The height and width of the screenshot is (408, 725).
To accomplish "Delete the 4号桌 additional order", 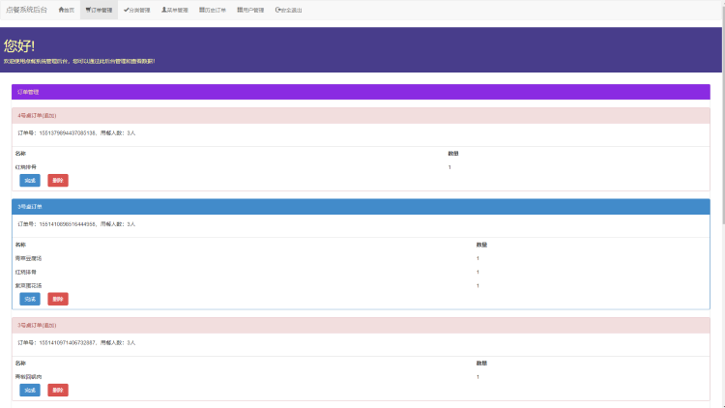I will 58,181.
